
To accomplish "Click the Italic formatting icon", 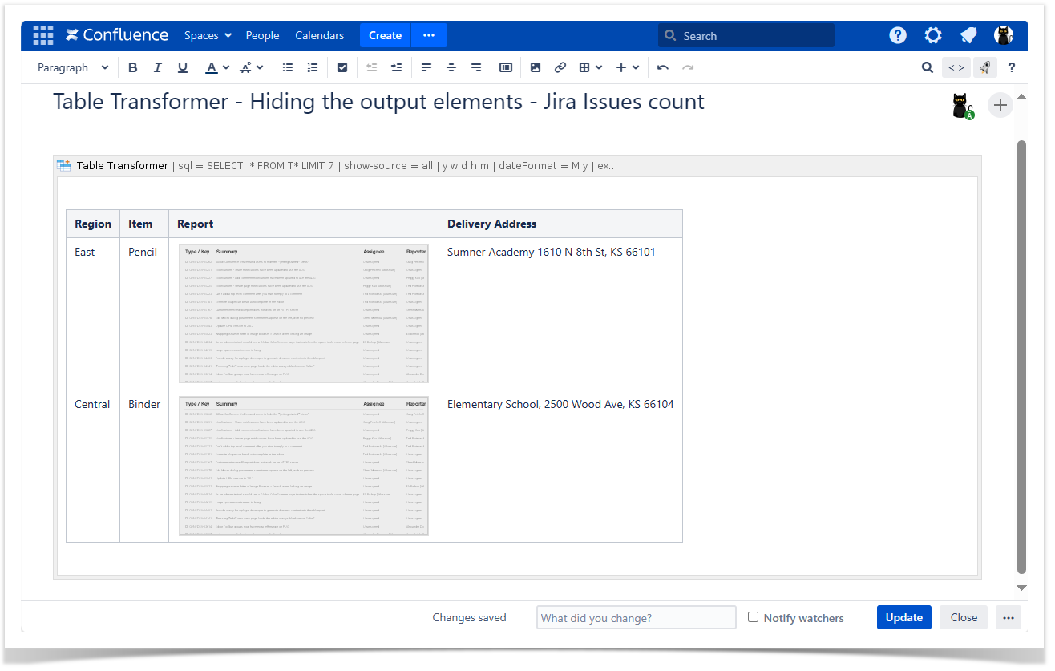I will click(158, 68).
